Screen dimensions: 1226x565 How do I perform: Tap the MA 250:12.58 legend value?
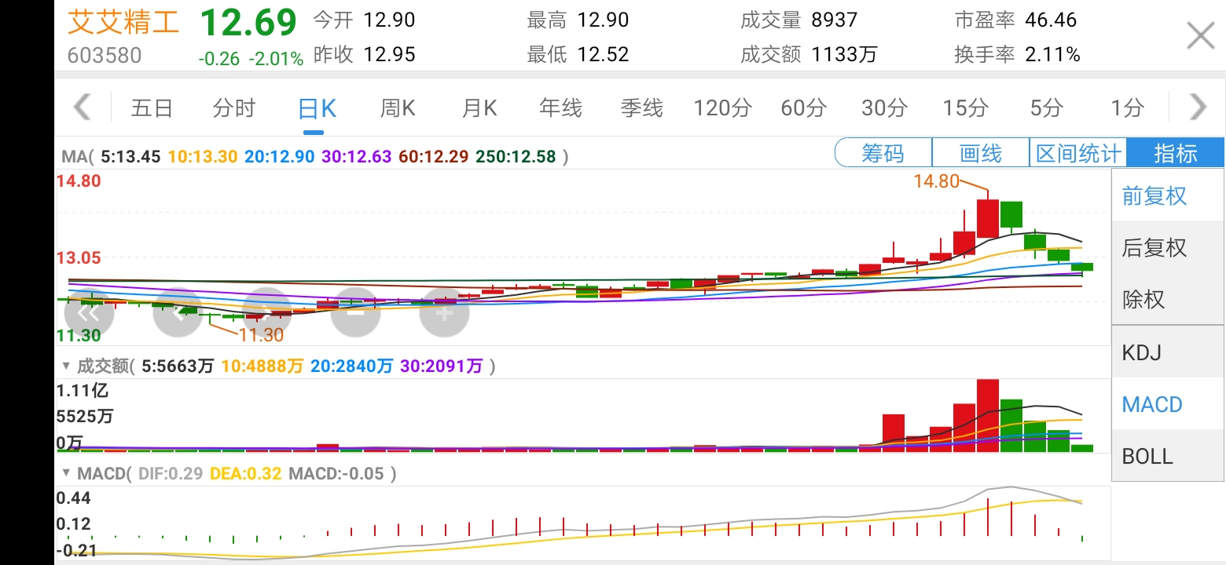pyautogui.click(x=516, y=156)
